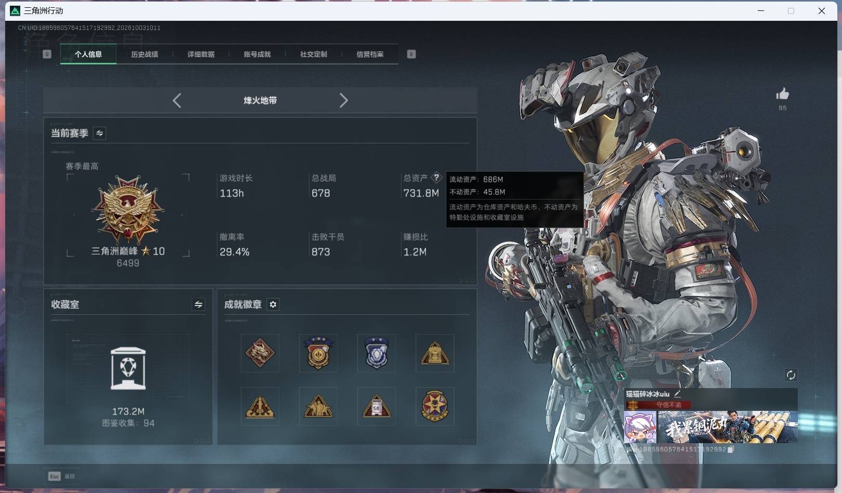Screen dimensions: 842x493
Task: Click the rotate character refresh icon
Action: pos(791,375)
